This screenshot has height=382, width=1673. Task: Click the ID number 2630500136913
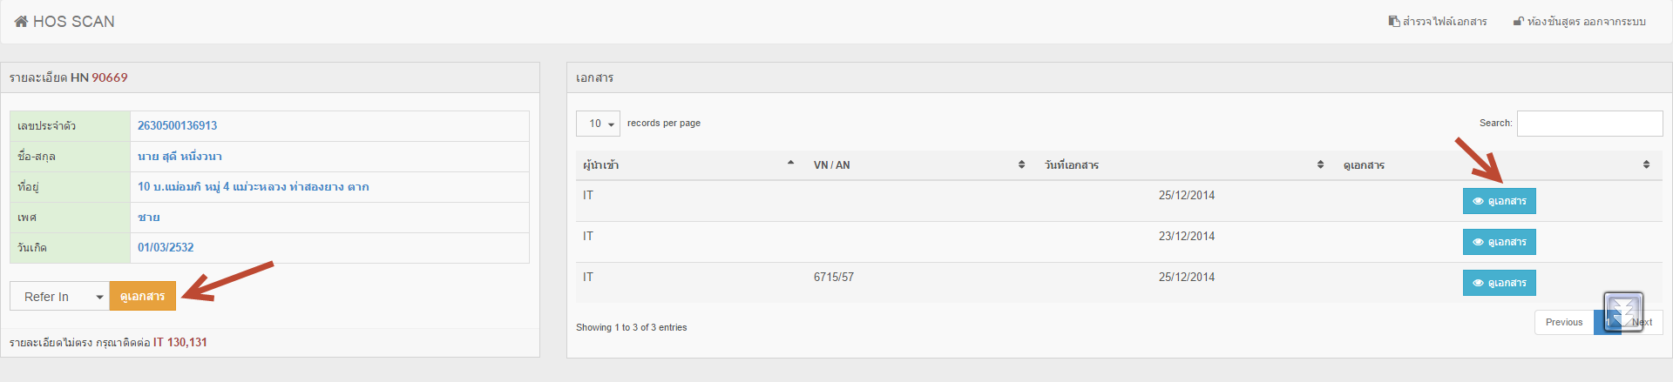point(178,125)
